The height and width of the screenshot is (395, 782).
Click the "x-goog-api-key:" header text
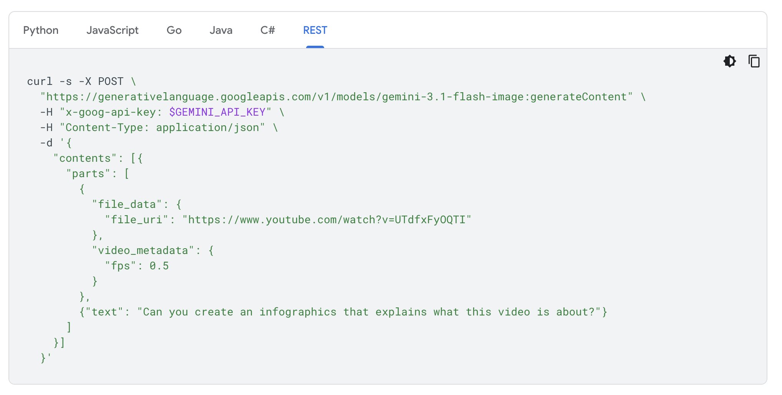[x=111, y=112]
